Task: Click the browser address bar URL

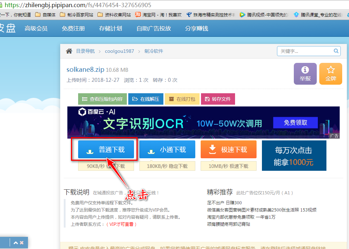Action: coord(78,5)
